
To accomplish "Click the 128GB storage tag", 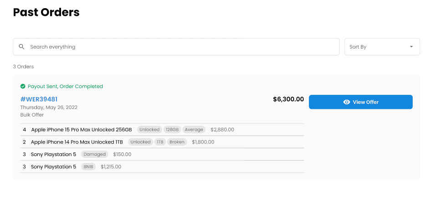I will (x=172, y=130).
